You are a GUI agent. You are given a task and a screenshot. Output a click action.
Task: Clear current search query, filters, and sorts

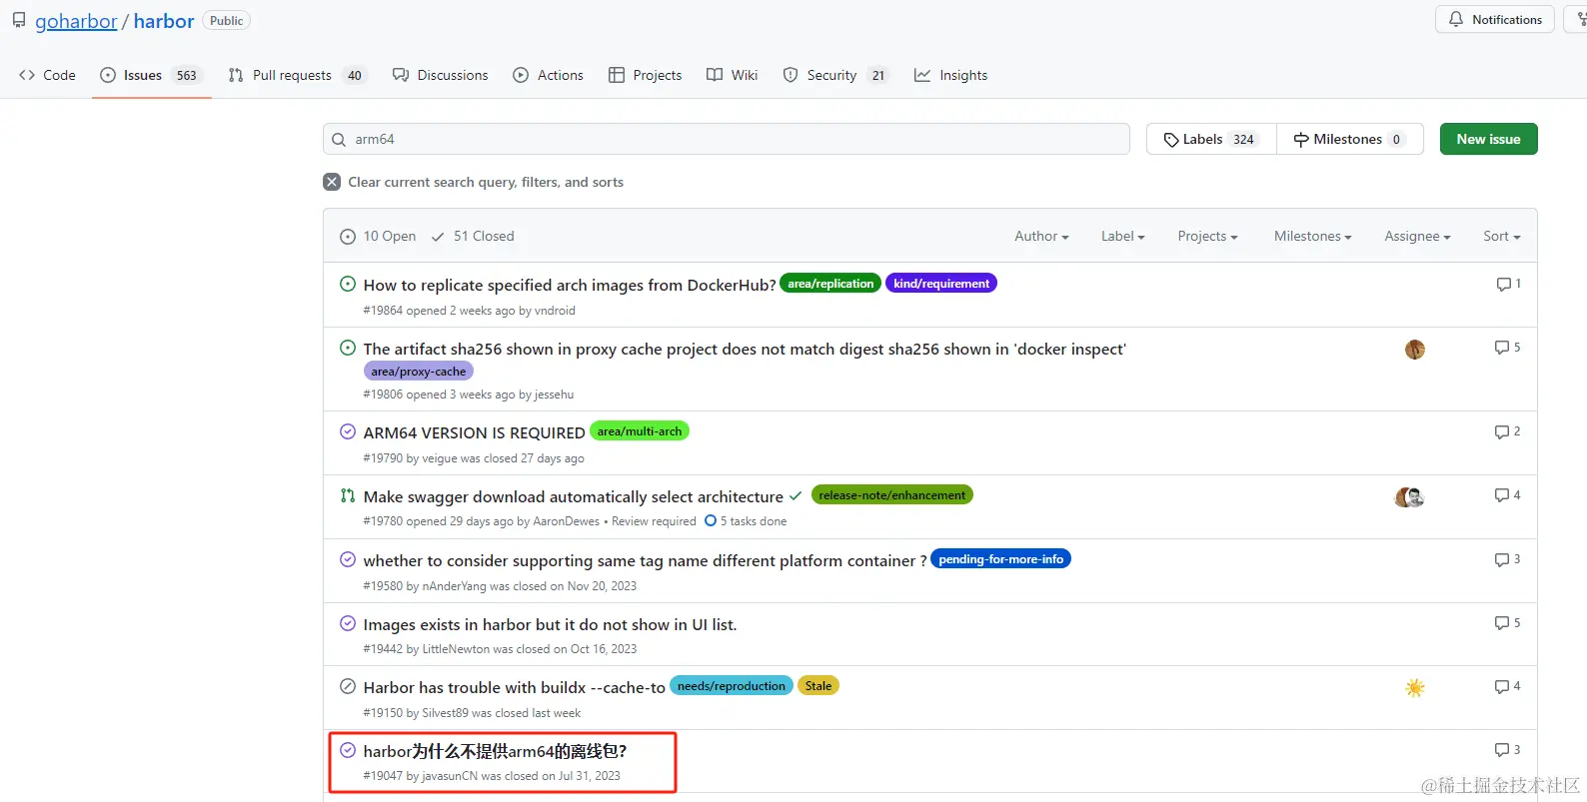point(474,182)
